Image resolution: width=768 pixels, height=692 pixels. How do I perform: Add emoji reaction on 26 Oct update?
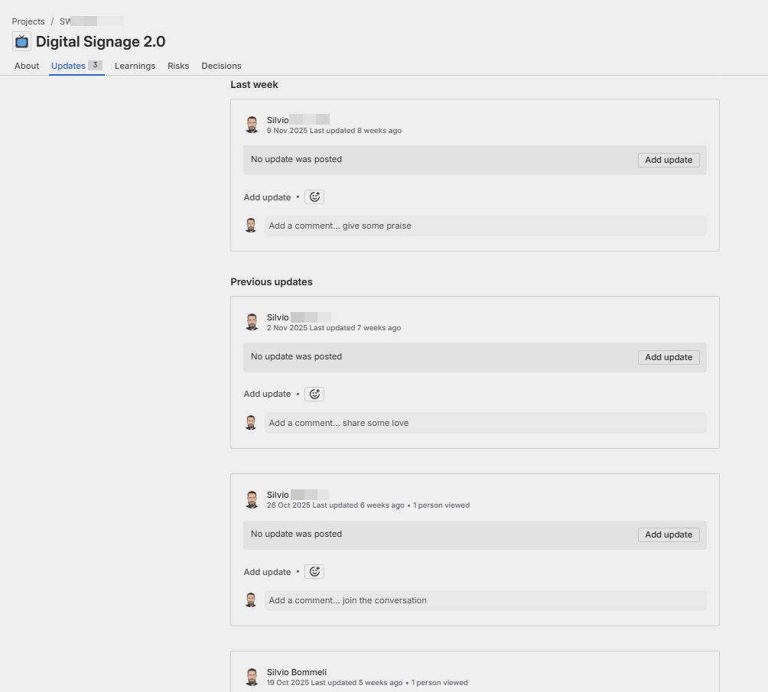coord(314,571)
